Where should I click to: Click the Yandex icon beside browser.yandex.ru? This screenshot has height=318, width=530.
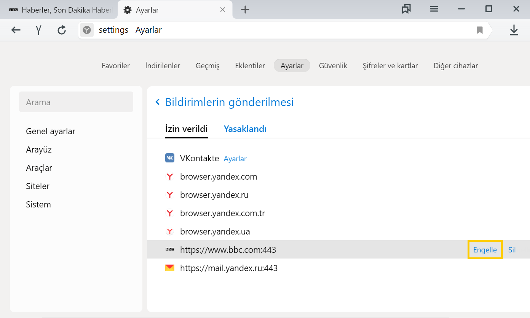tap(170, 195)
